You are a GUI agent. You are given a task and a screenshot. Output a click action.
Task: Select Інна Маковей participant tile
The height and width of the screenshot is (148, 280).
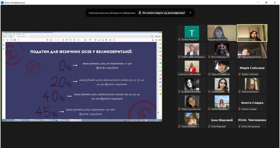click(x=222, y=120)
